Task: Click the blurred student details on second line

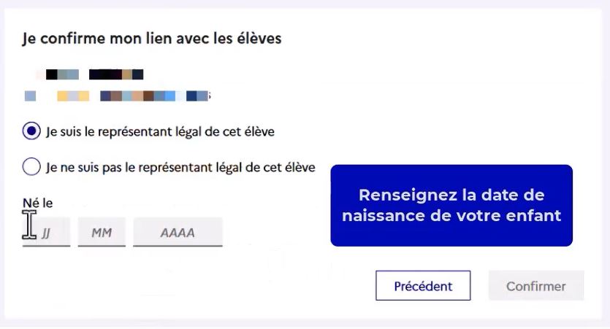Action: coord(117,96)
